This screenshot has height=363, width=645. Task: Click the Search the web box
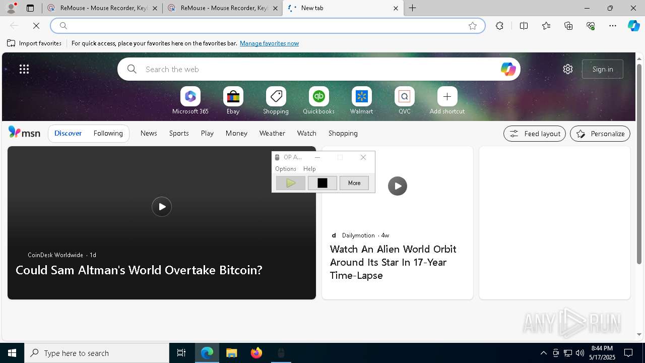(x=318, y=69)
